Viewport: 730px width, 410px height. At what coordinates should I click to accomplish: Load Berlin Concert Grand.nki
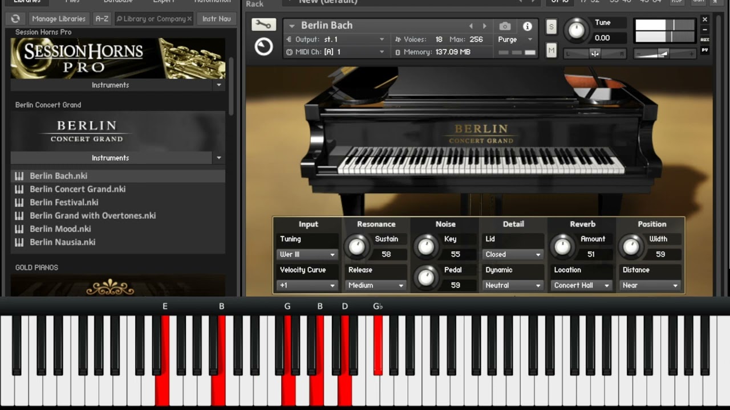click(x=78, y=189)
